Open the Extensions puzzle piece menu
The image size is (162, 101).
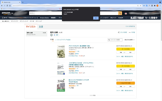tap(155, 6)
